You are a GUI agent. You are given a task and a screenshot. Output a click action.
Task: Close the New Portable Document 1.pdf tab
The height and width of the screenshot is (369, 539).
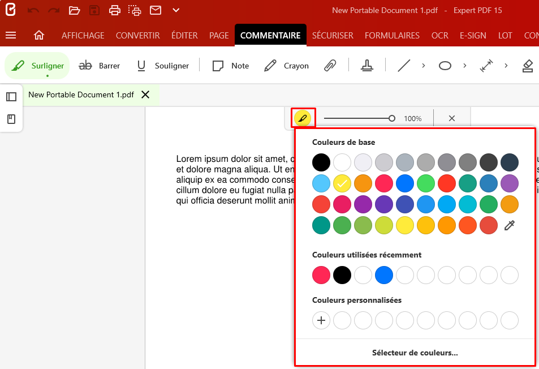tap(145, 95)
